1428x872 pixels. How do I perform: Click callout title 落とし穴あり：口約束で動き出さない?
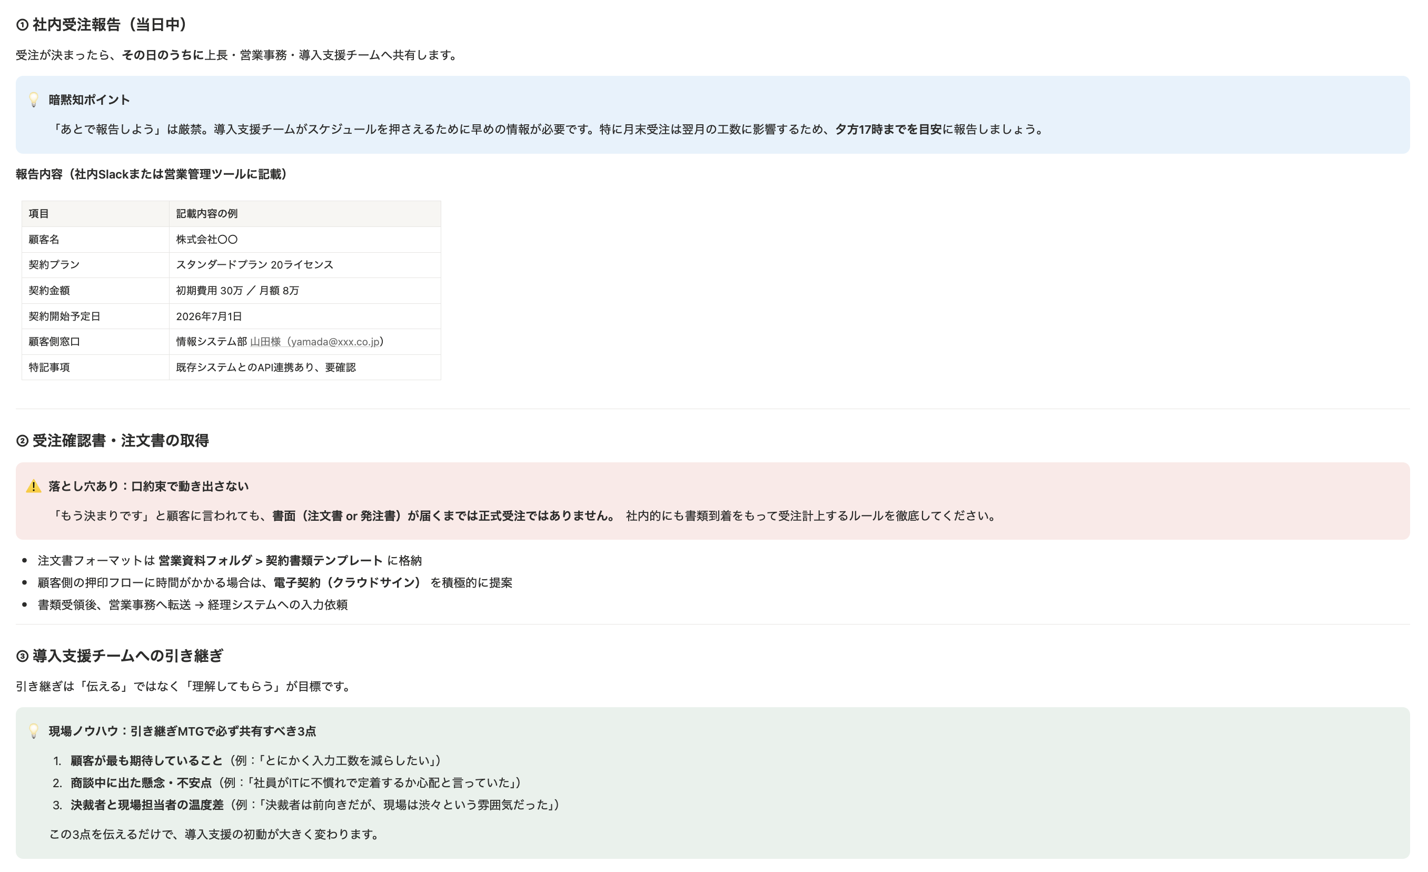[x=148, y=486]
